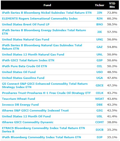Select the RJN ticker symbol

tap(99, 18)
